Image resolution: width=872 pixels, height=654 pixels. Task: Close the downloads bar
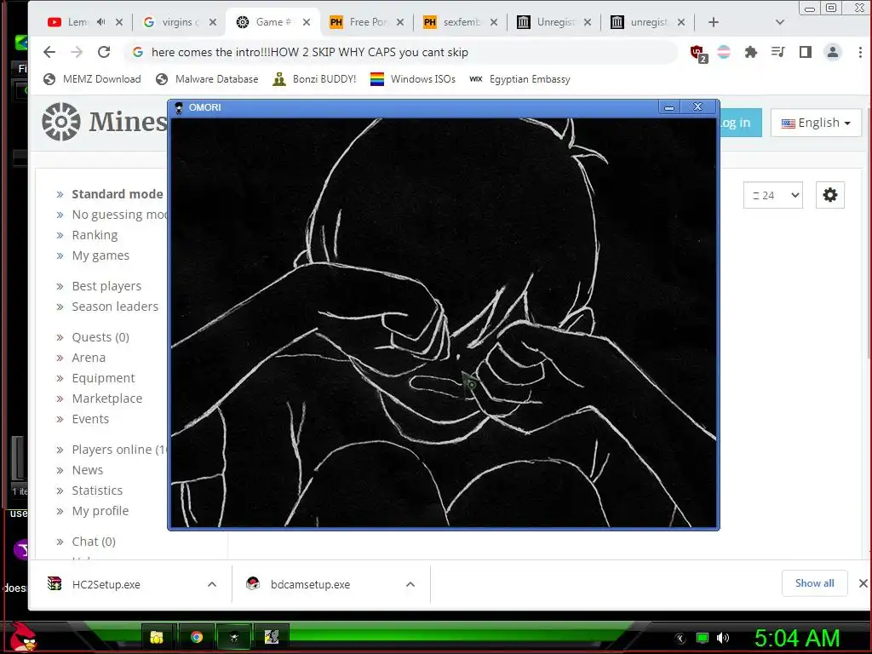tap(863, 583)
